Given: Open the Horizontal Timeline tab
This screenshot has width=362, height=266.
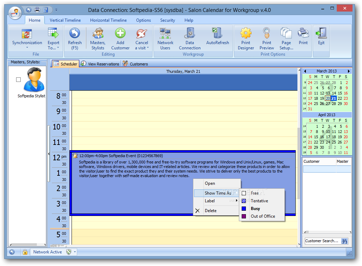Looking at the screenshot, I should coord(108,20).
